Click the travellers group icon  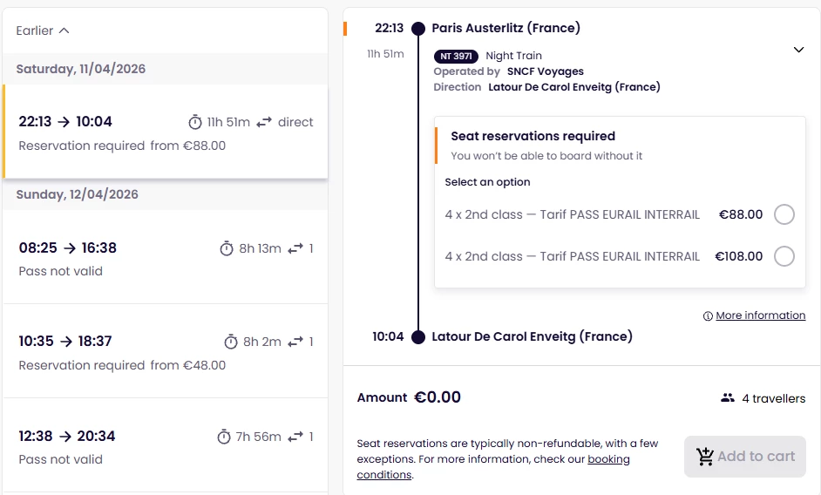728,398
